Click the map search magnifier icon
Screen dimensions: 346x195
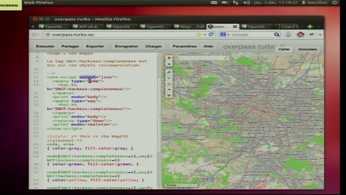coord(226,58)
